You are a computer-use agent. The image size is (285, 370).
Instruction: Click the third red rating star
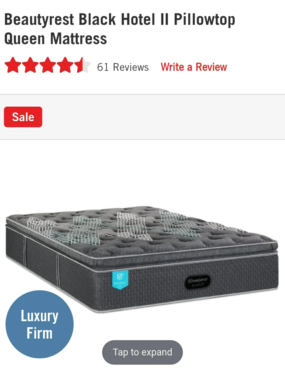48,65
